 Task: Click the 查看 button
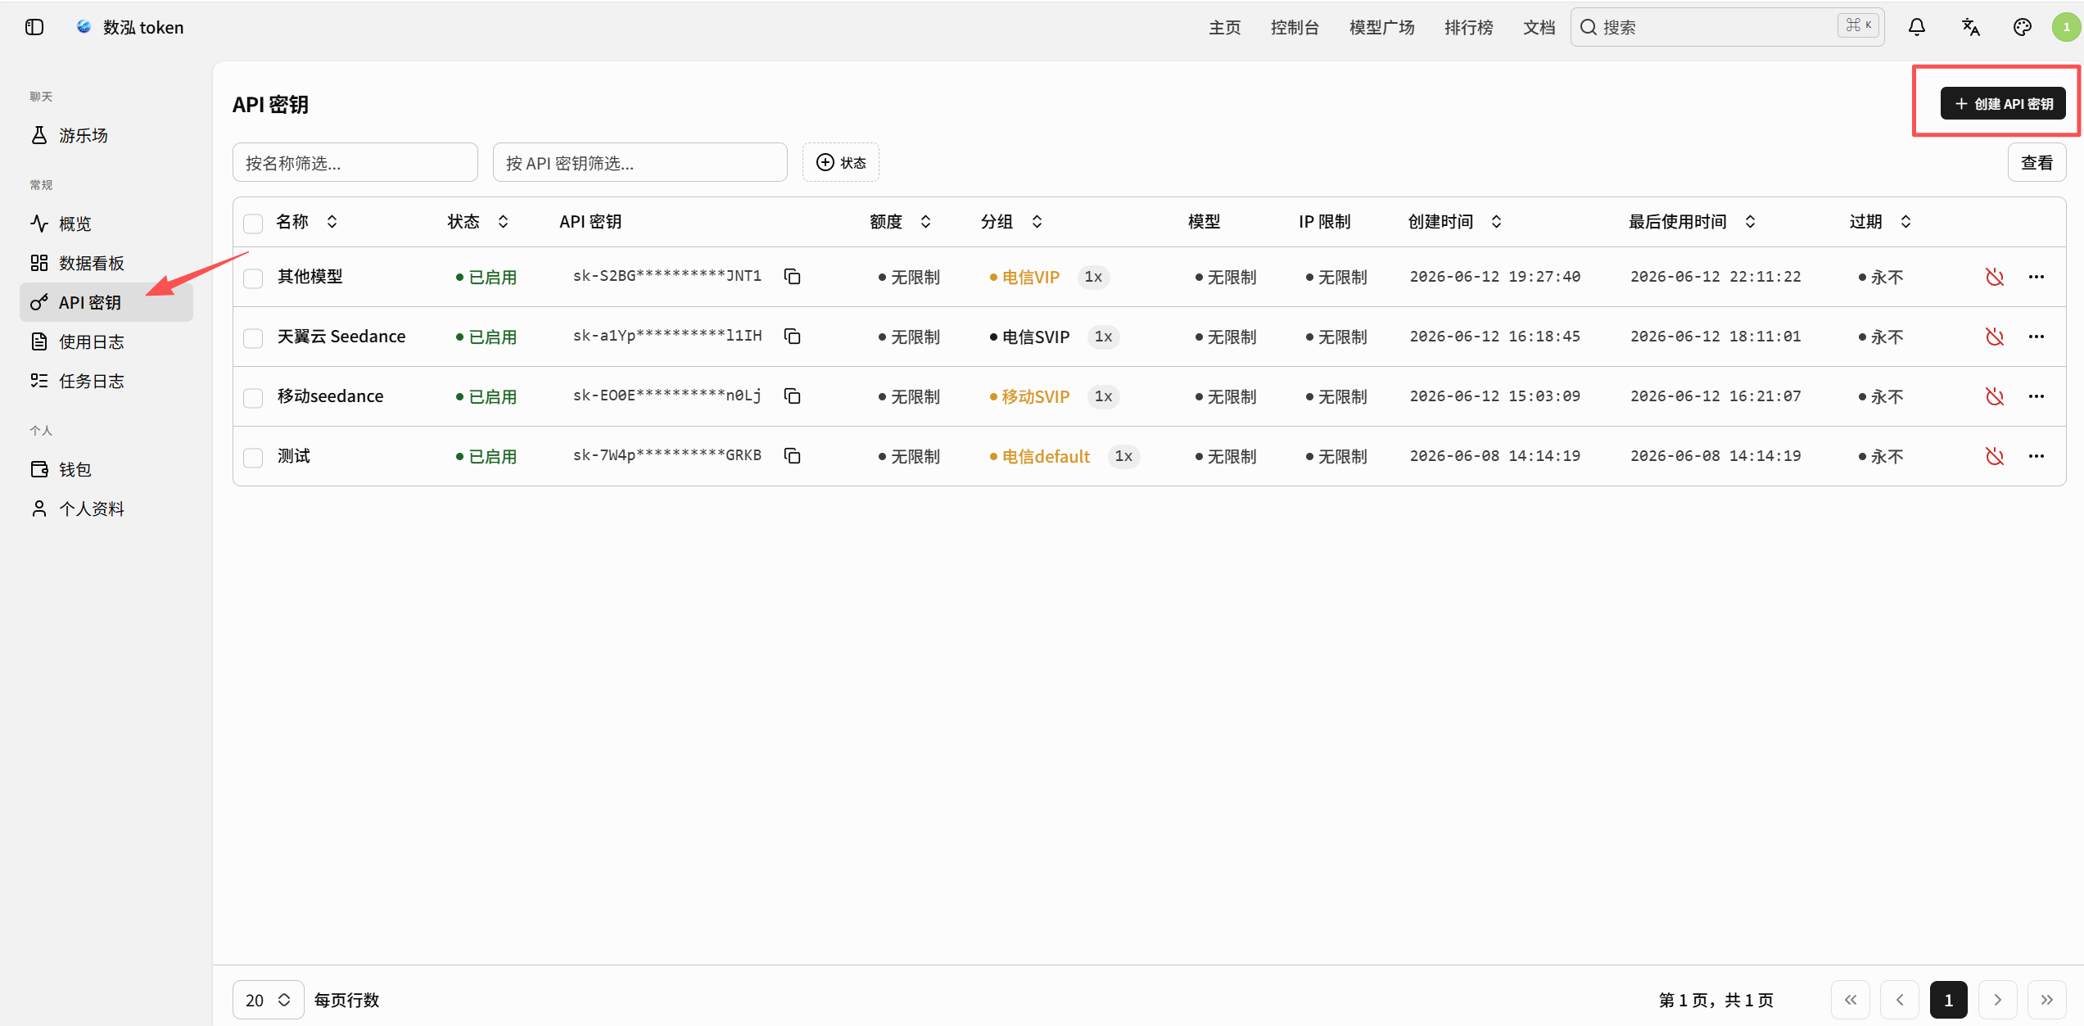point(2037,162)
